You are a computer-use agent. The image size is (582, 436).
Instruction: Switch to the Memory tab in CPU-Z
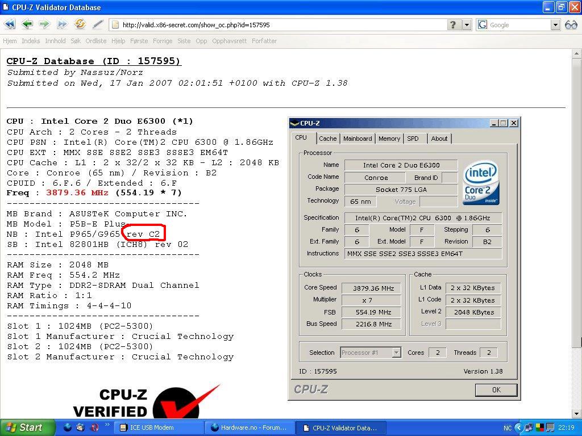(389, 139)
